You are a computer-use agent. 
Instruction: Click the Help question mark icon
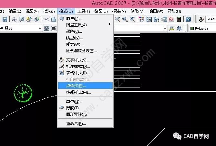click(x=188, y=19)
